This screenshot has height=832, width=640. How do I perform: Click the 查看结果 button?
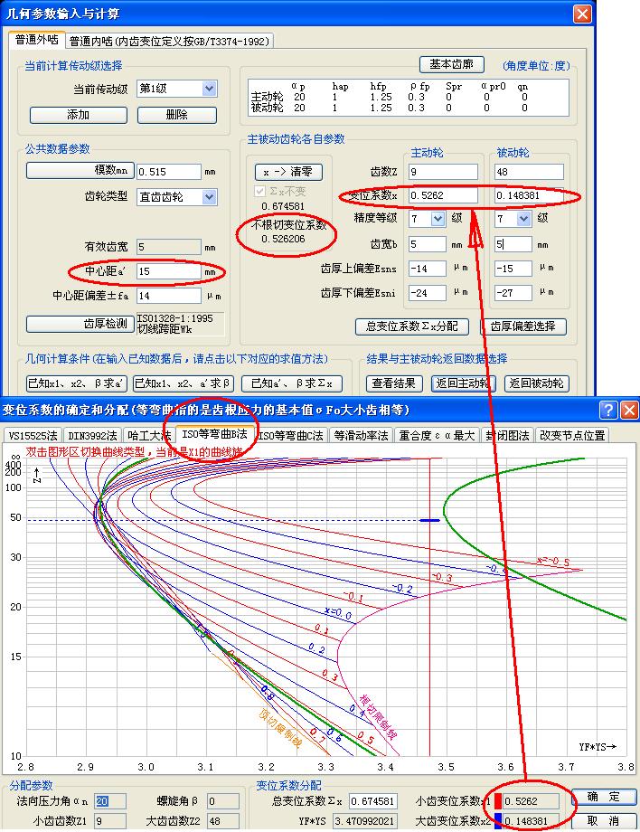point(394,383)
